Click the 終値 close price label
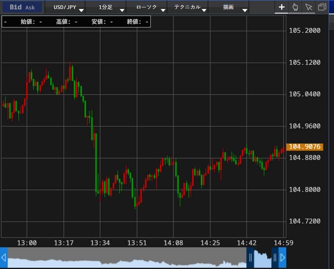The height and width of the screenshot is (269, 334). (x=134, y=22)
